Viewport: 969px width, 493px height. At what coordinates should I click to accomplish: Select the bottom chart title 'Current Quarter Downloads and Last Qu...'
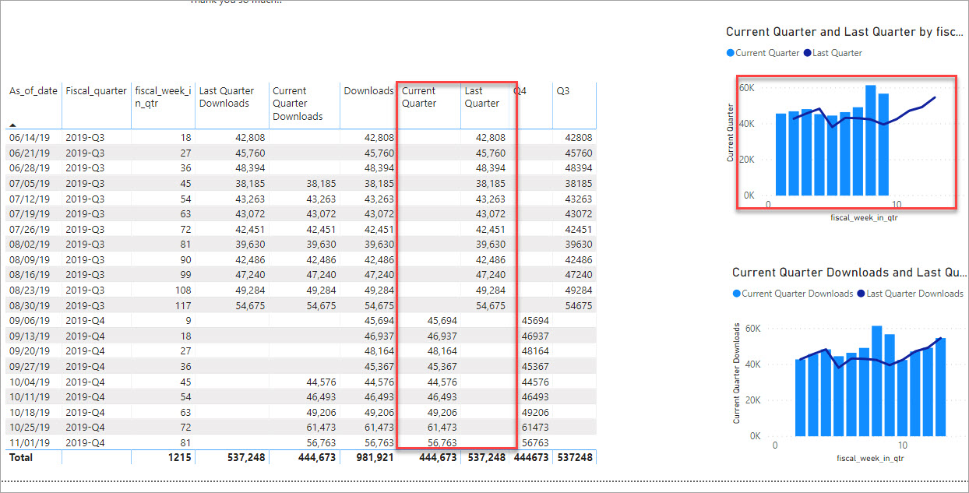tap(847, 273)
